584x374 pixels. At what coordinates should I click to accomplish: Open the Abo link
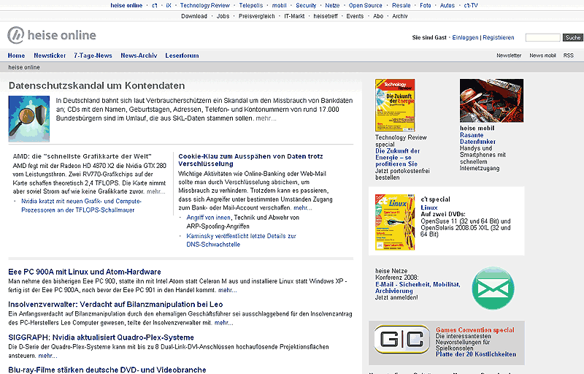(378, 16)
